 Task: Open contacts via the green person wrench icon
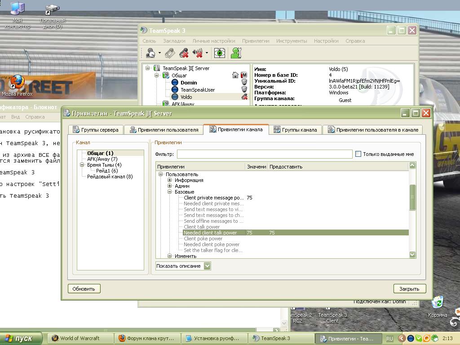tap(236, 53)
